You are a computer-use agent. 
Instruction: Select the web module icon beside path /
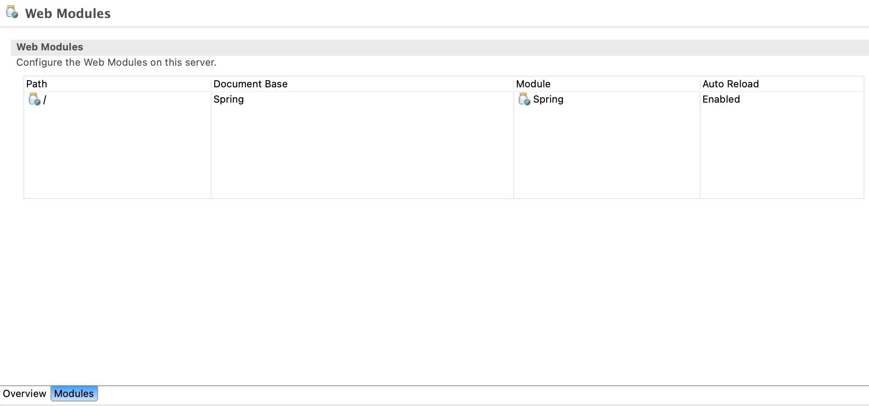[35, 99]
